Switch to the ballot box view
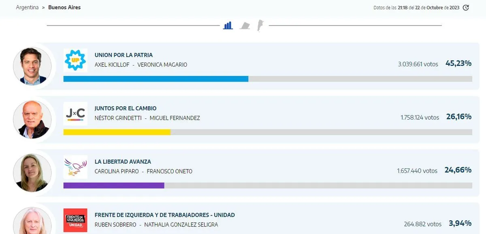Viewport: 486px width, 234px height. point(245,26)
